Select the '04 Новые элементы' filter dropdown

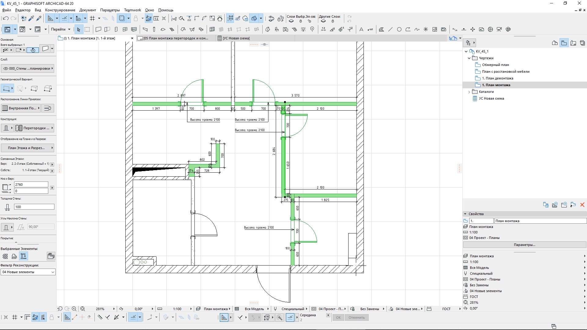tap(28, 272)
